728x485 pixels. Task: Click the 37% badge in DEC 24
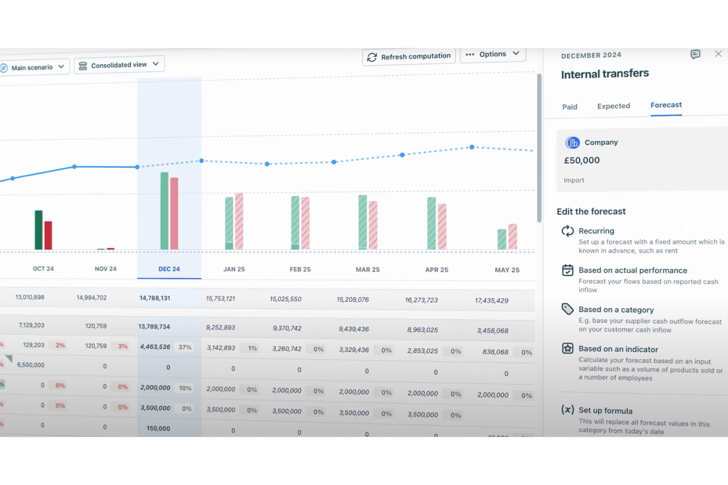pyautogui.click(x=185, y=347)
